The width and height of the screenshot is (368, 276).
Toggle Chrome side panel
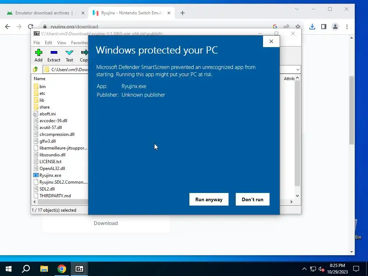[x=324, y=27]
